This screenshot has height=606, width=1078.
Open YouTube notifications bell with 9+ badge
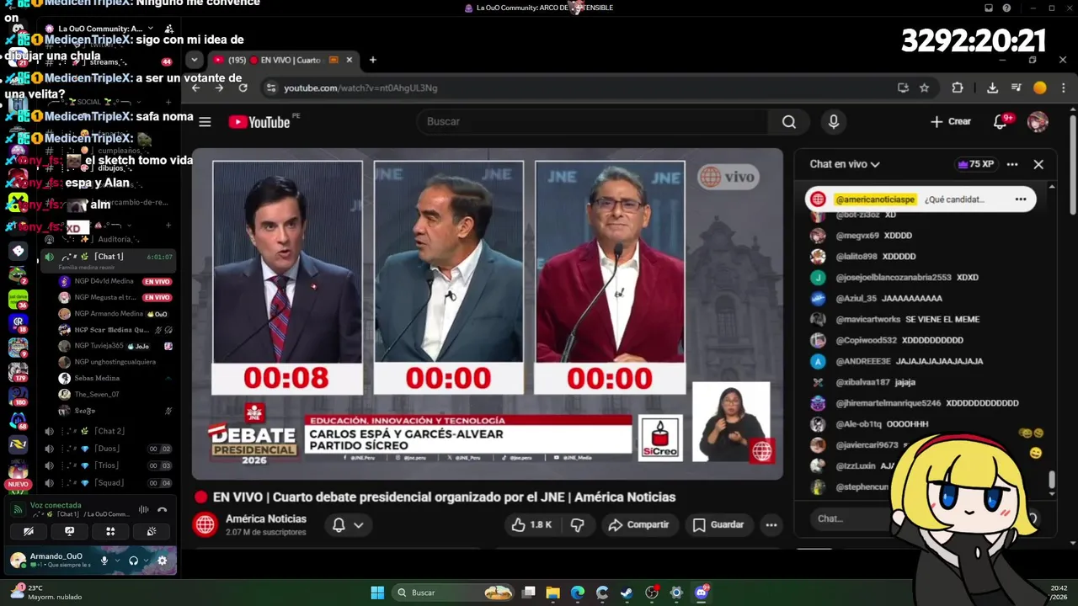pos(1001,122)
